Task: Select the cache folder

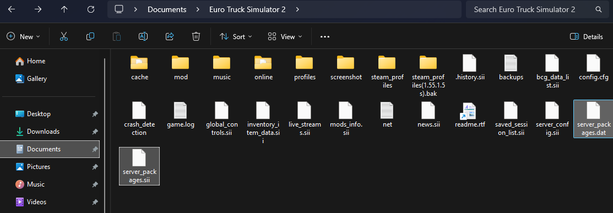Action: 139,67
